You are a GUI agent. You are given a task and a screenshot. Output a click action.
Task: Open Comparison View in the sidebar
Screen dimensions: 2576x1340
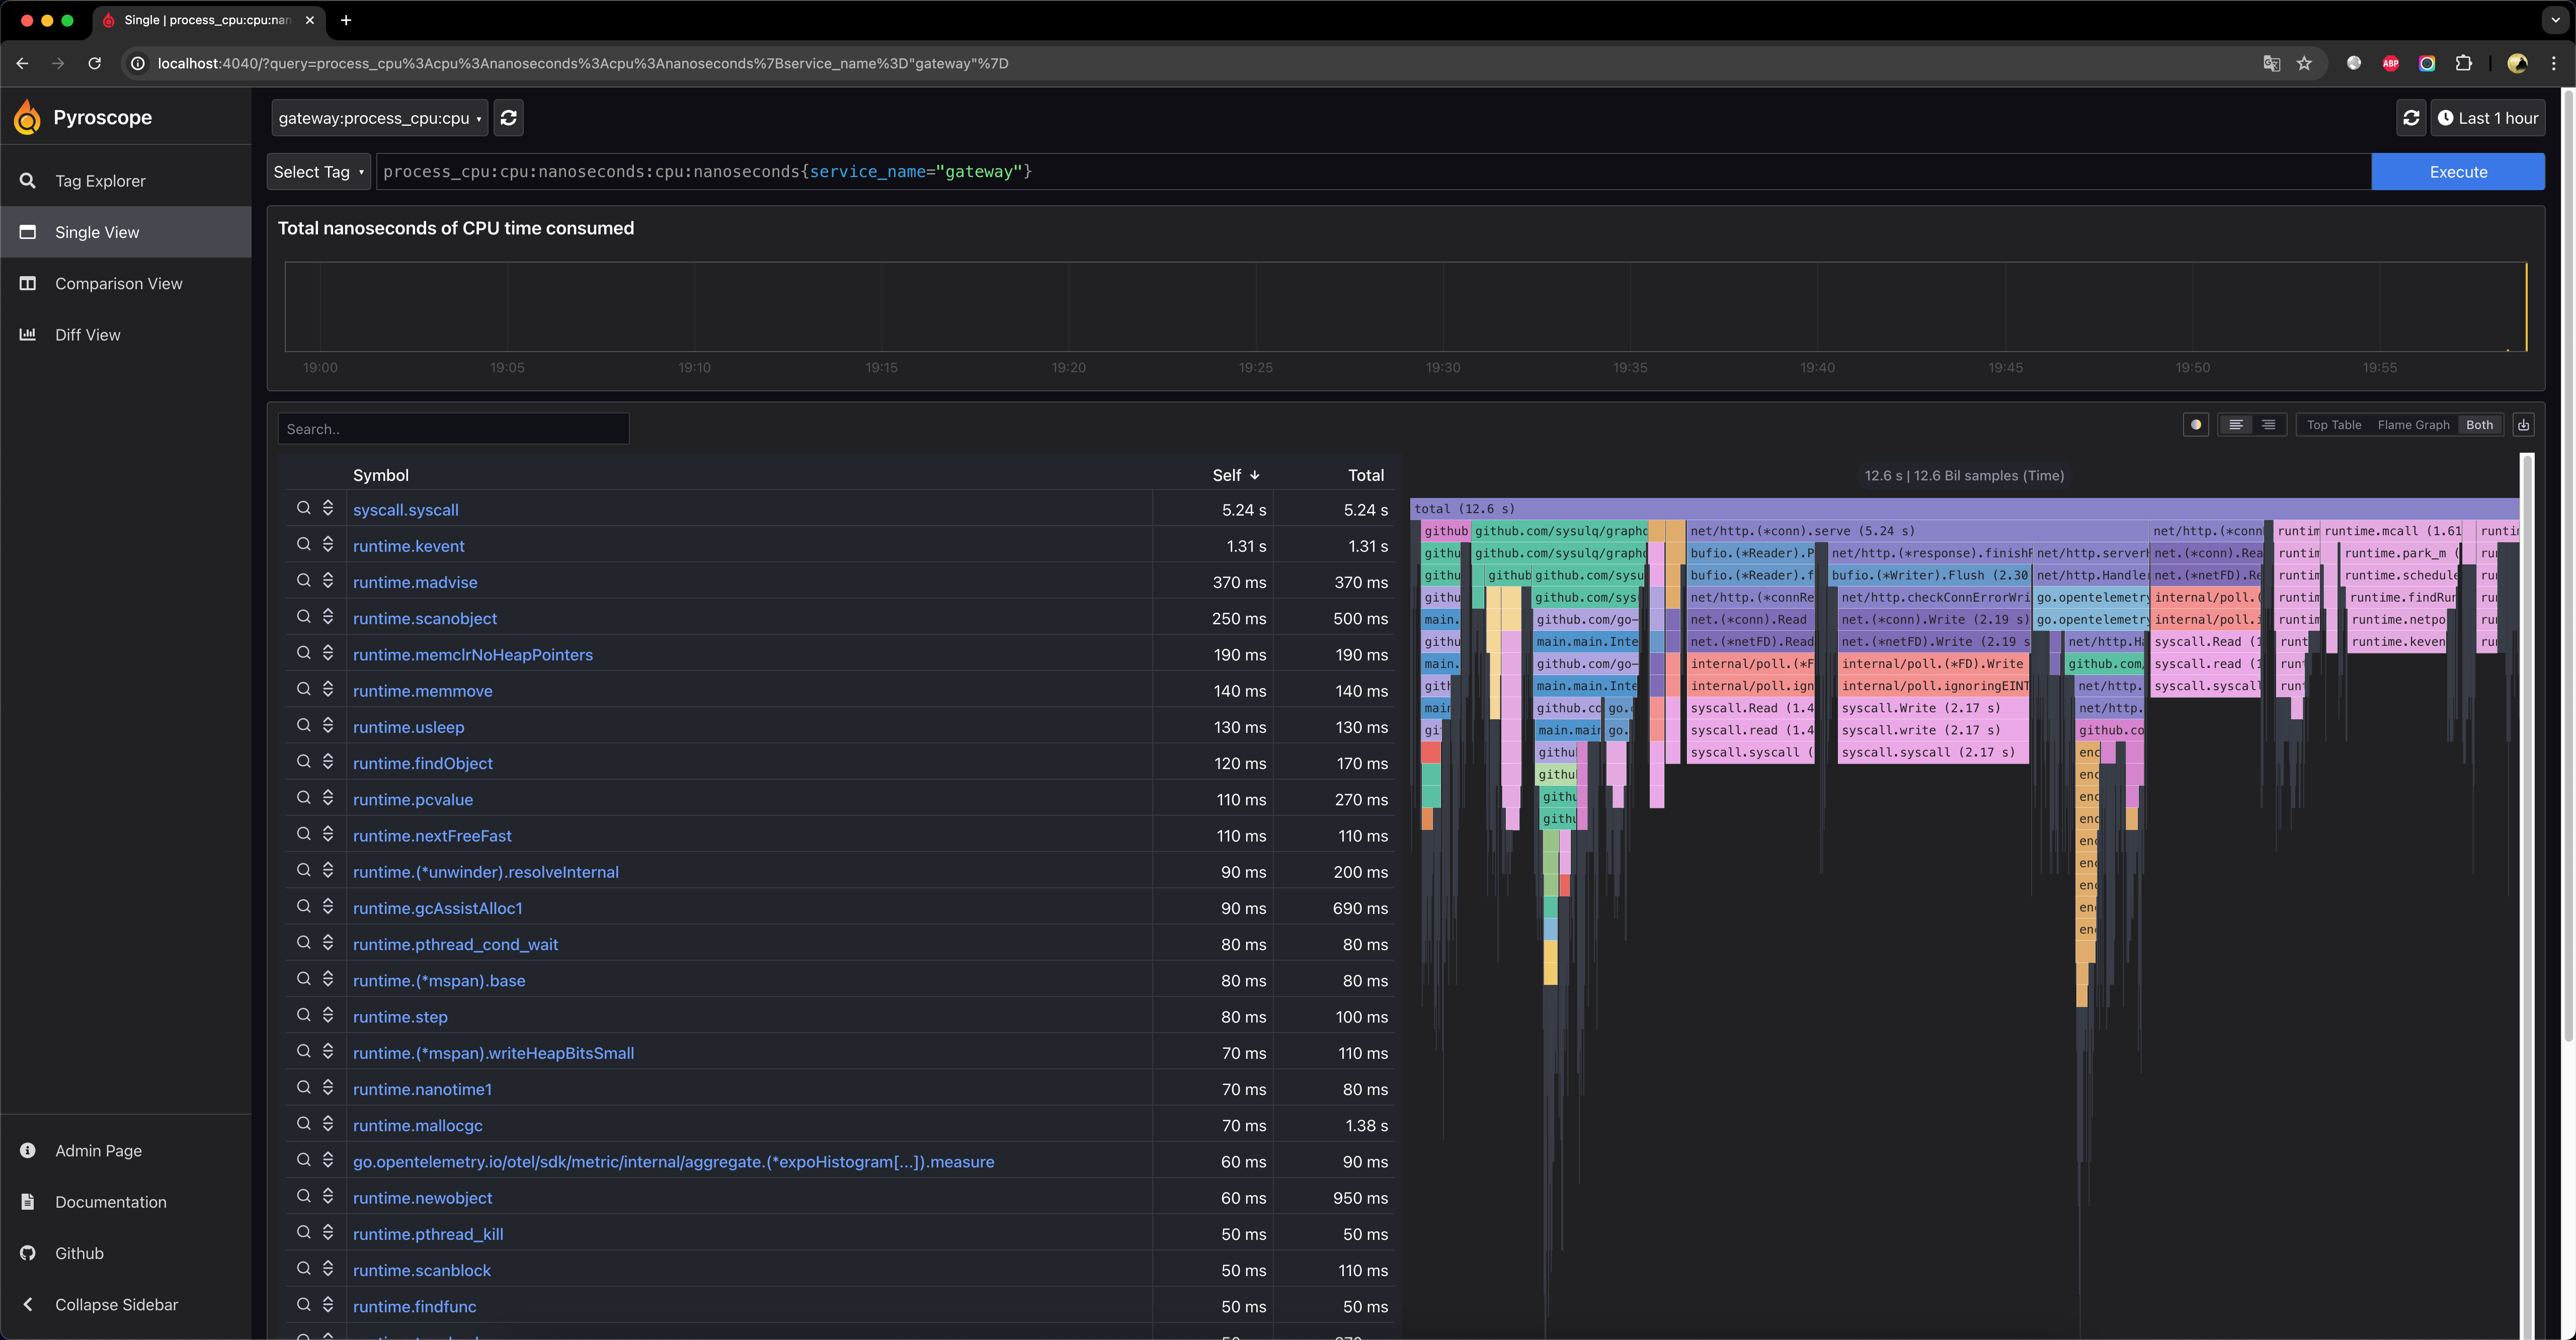[118, 284]
